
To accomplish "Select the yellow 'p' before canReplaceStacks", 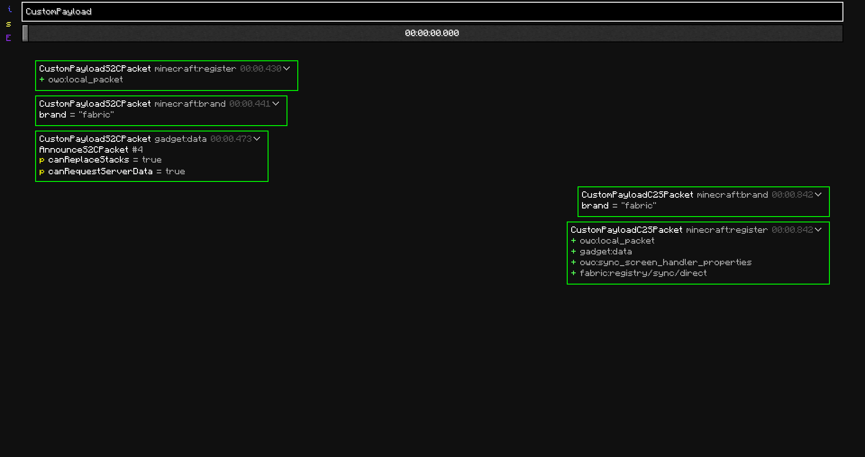I will pyautogui.click(x=41, y=160).
